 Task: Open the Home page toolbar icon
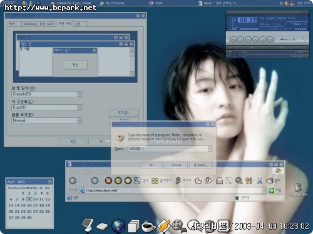(128, 180)
